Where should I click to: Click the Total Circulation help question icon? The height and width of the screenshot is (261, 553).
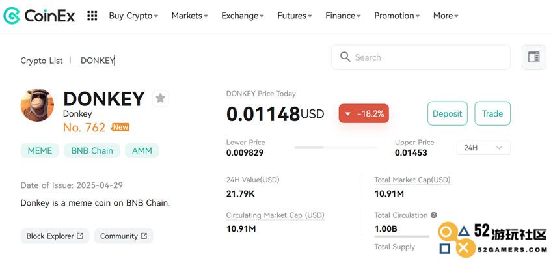pos(434,215)
